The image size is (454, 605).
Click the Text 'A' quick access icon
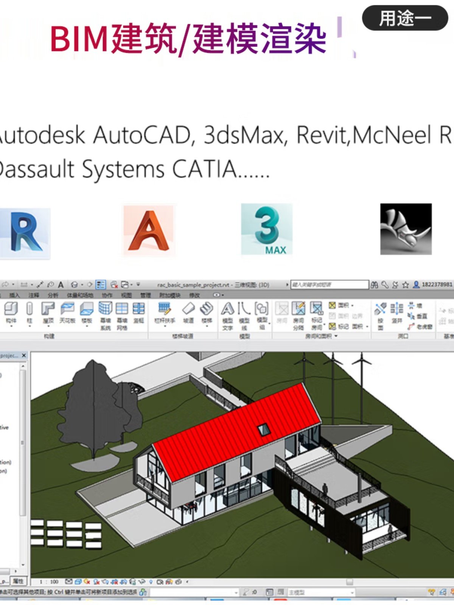61,284
